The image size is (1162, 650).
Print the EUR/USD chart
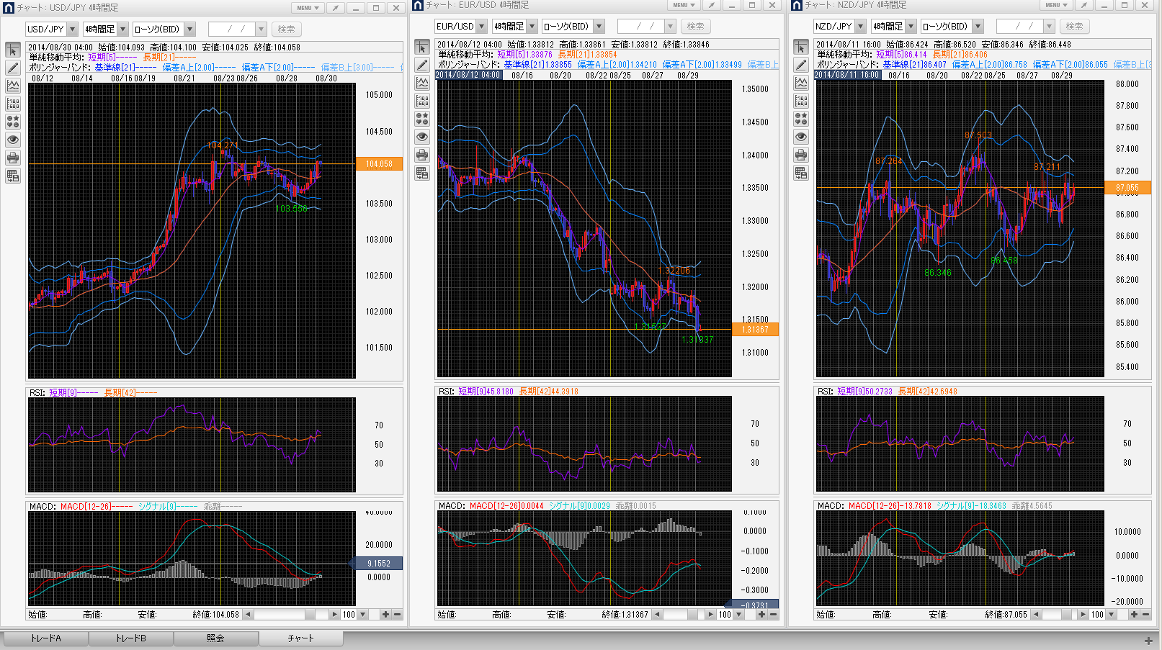click(x=422, y=155)
